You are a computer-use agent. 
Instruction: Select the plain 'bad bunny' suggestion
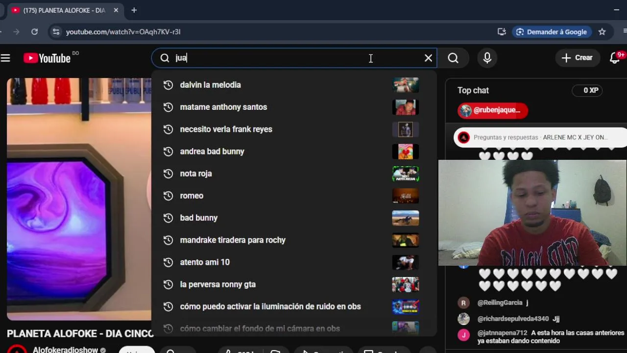point(294,218)
